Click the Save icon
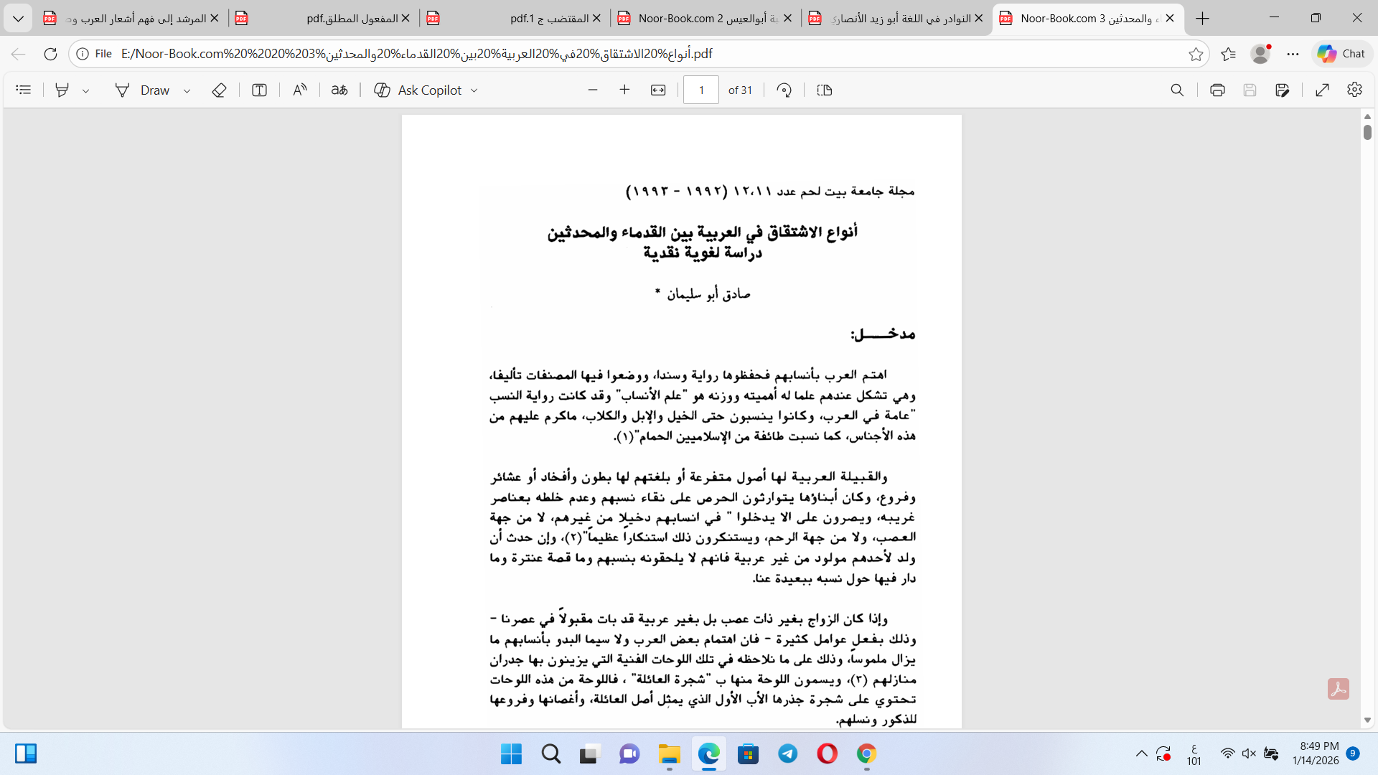The height and width of the screenshot is (775, 1378). point(1250,90)
